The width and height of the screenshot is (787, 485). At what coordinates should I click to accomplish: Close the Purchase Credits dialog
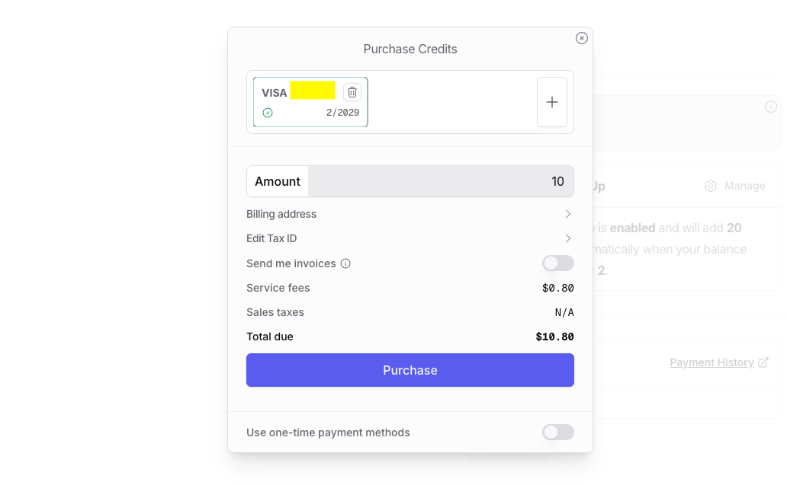582,38
